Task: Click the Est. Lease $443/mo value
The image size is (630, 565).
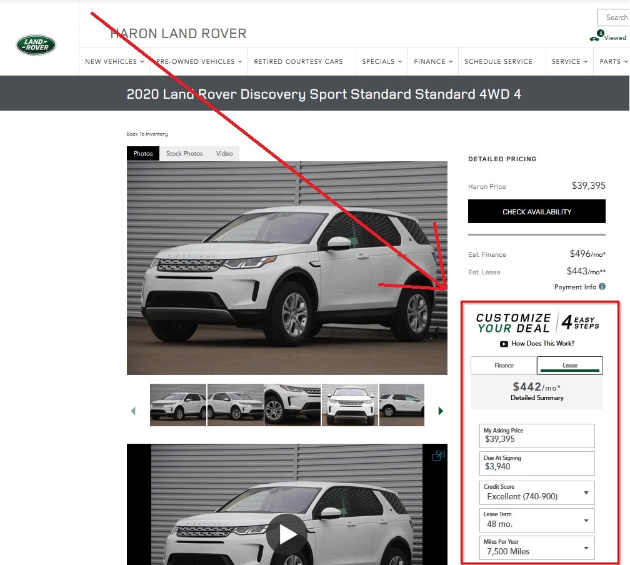Action: point(586,272)
